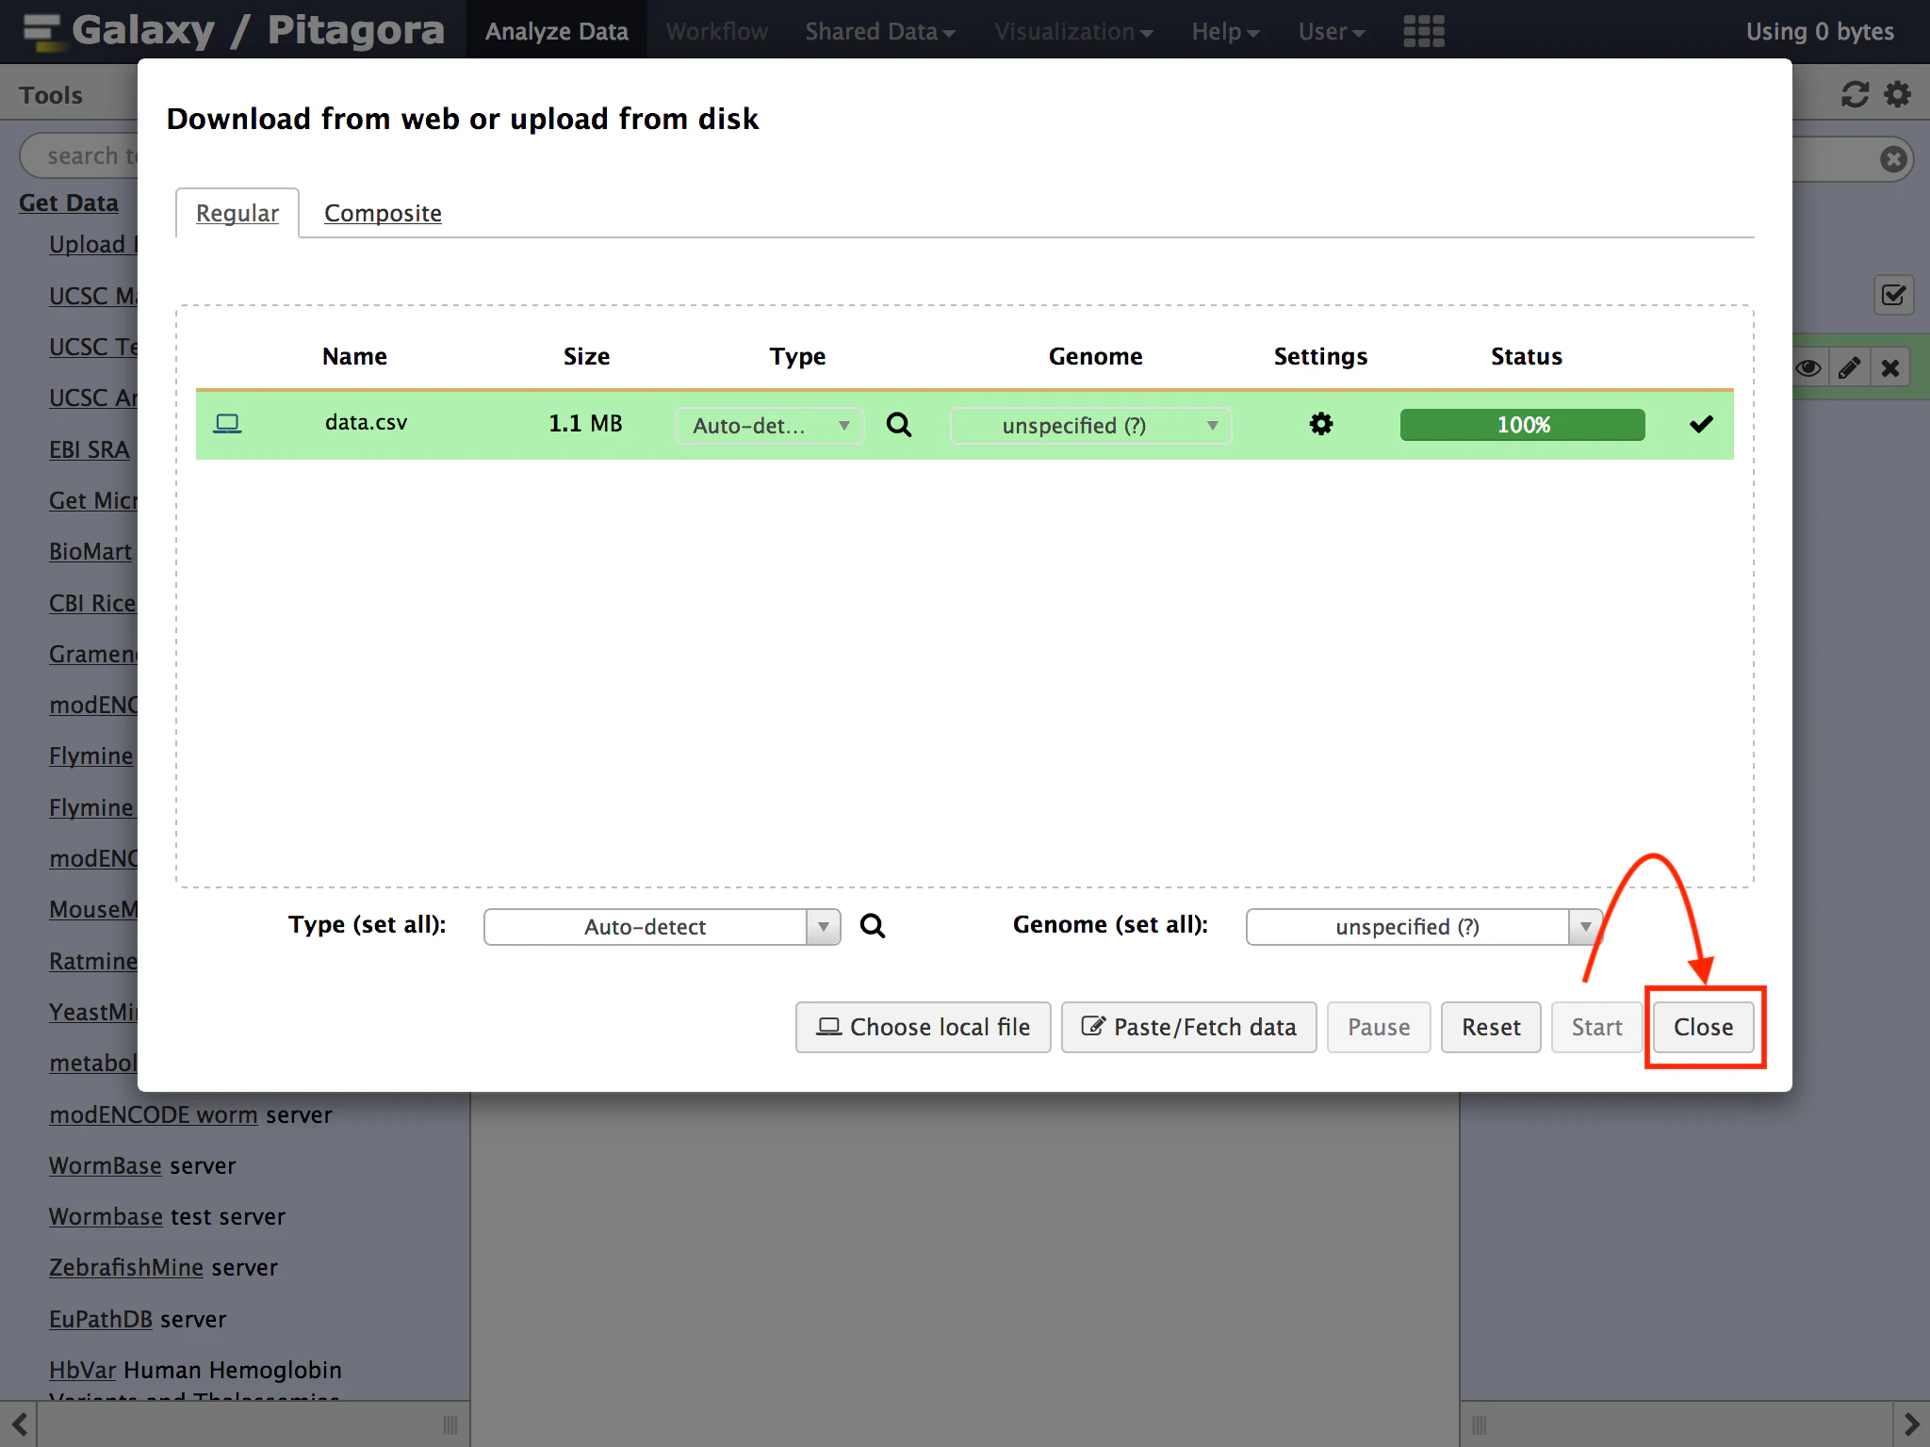Image resolution: width=1930 pixels, height=1447 pixels.
Task: Click the laptop icon beside data.csv
Action: tap(227, 424)
